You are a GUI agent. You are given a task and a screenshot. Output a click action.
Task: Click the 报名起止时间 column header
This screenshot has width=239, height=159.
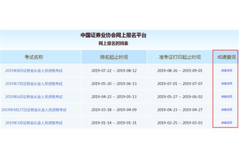click(114, 57)
